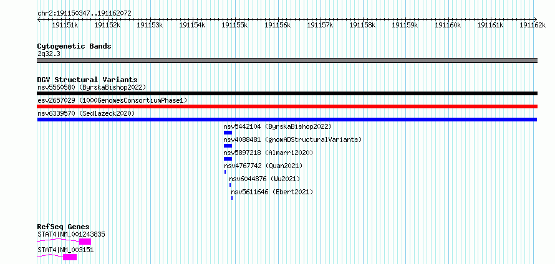Image resolution: width=555 pixels, height=264 pixels.
Task: Click the tiny blue nsv5611646 variant mark
Action: [x=232, y=198]
